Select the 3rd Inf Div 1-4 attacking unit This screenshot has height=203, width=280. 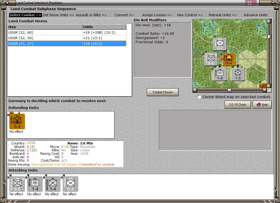[x=53, y=184]
